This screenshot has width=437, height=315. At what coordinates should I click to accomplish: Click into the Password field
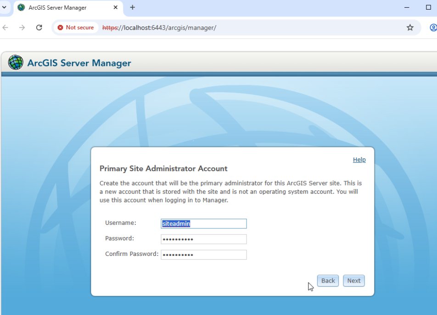(204, 239)
